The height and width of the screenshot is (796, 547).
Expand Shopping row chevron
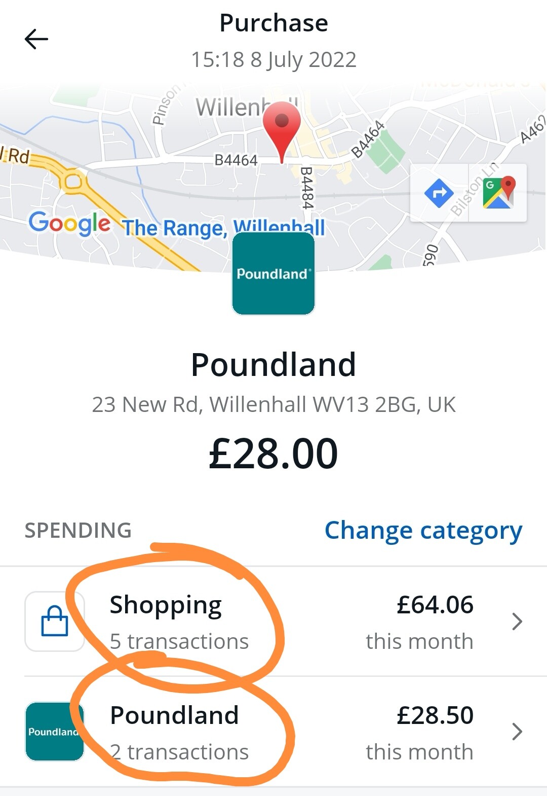coord(517,621)
